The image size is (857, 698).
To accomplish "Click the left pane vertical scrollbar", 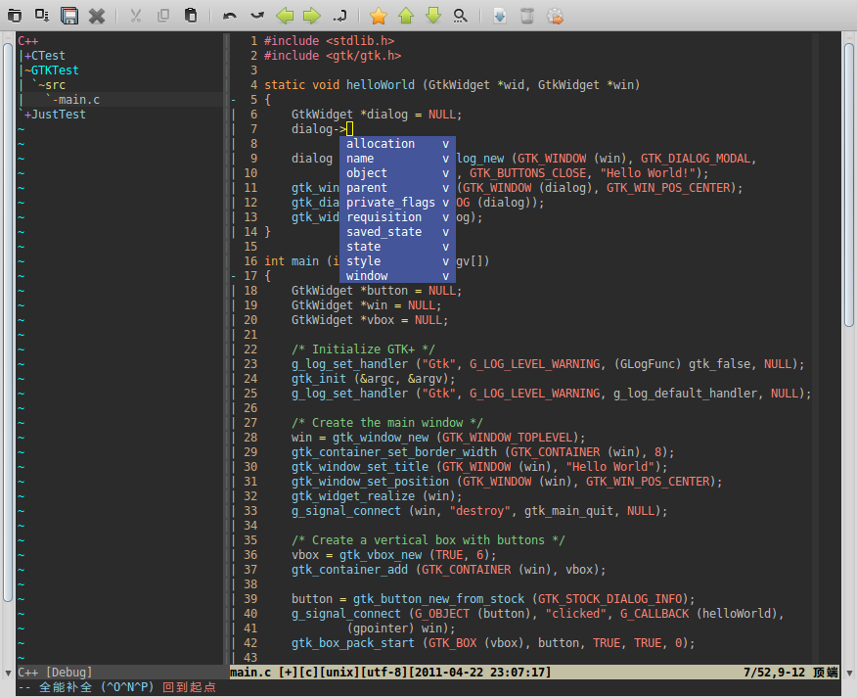I will pyautogui.click(x=8, y=322).
